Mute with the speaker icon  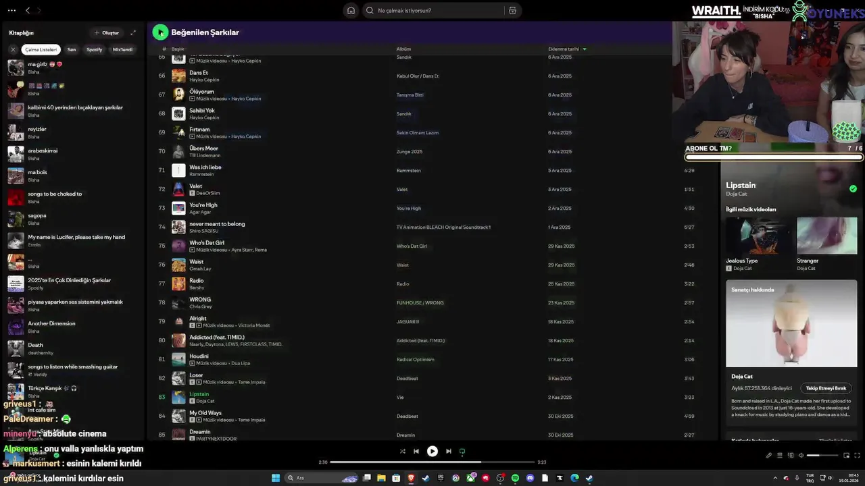801,456
